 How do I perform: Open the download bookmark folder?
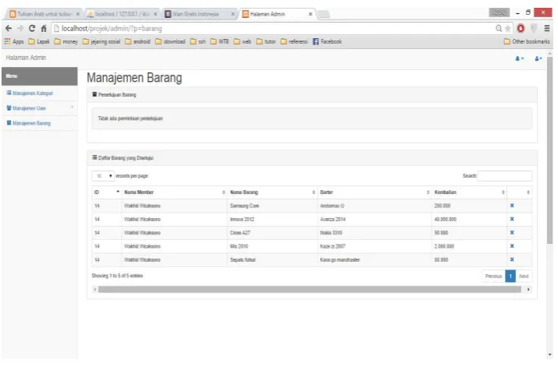pos(170,41)
